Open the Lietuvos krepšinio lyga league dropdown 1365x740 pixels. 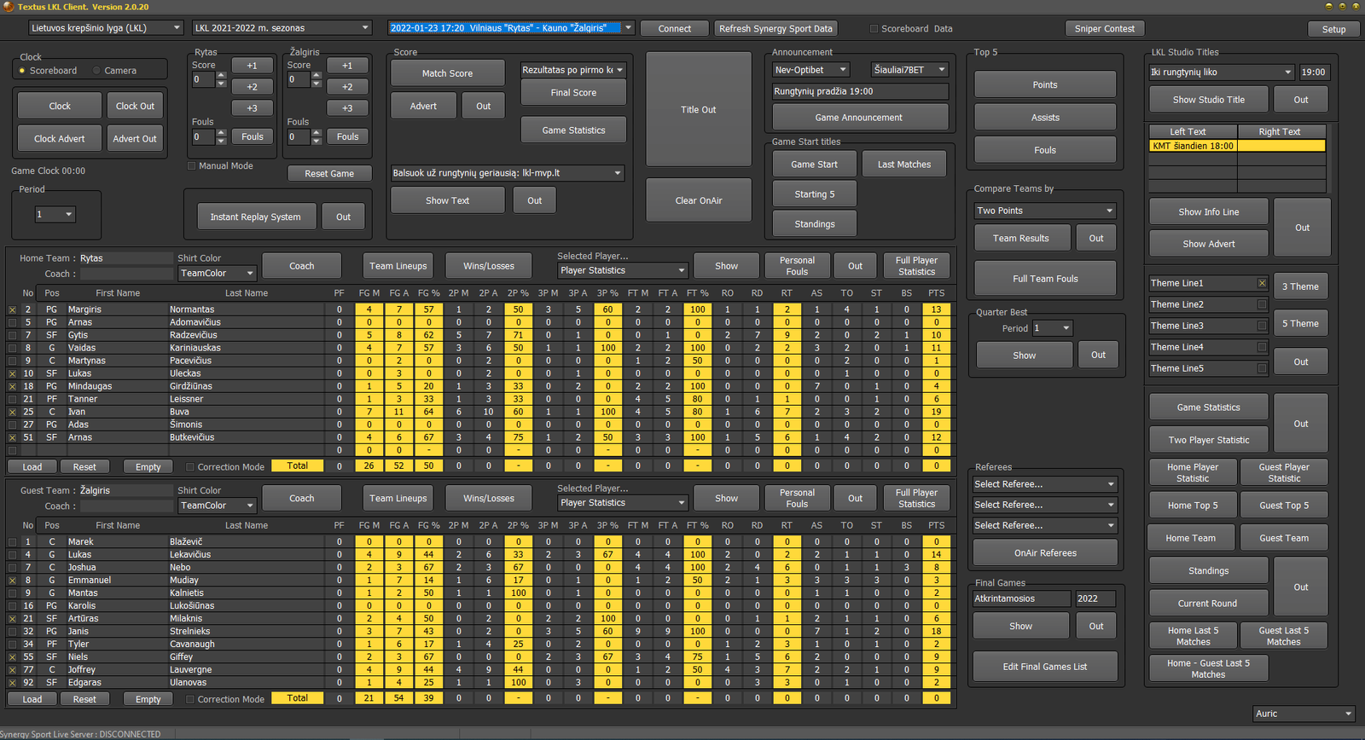click(x=106, y=28)
